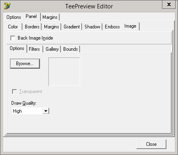Open the Filters tab

34,49
